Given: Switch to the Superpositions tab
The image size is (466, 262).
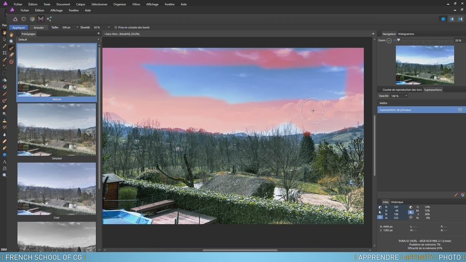Looking at the screenshot, I should [x=433, y=90].
